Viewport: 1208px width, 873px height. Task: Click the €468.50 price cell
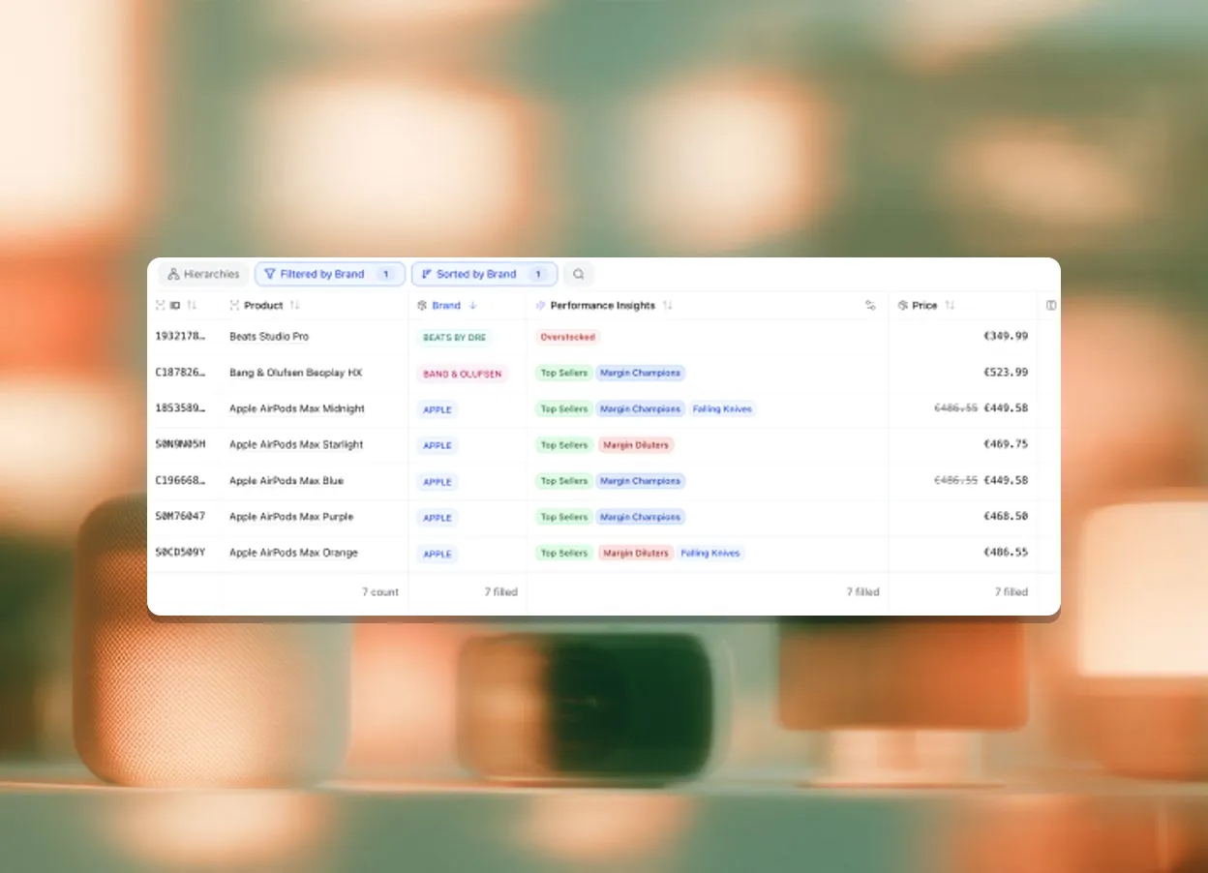(x=1006, y=516)
